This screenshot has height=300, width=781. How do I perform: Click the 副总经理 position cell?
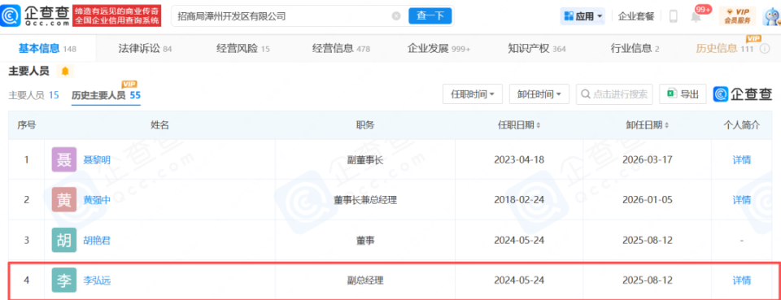pyautogui.click(x=365, y=280)
